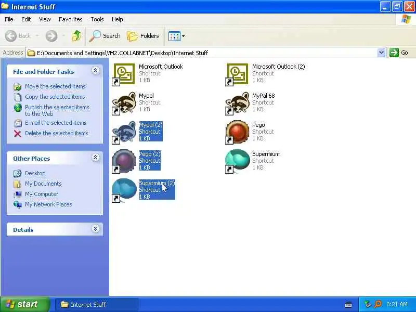Go to Desktop in Other Places

click(35, 173)
